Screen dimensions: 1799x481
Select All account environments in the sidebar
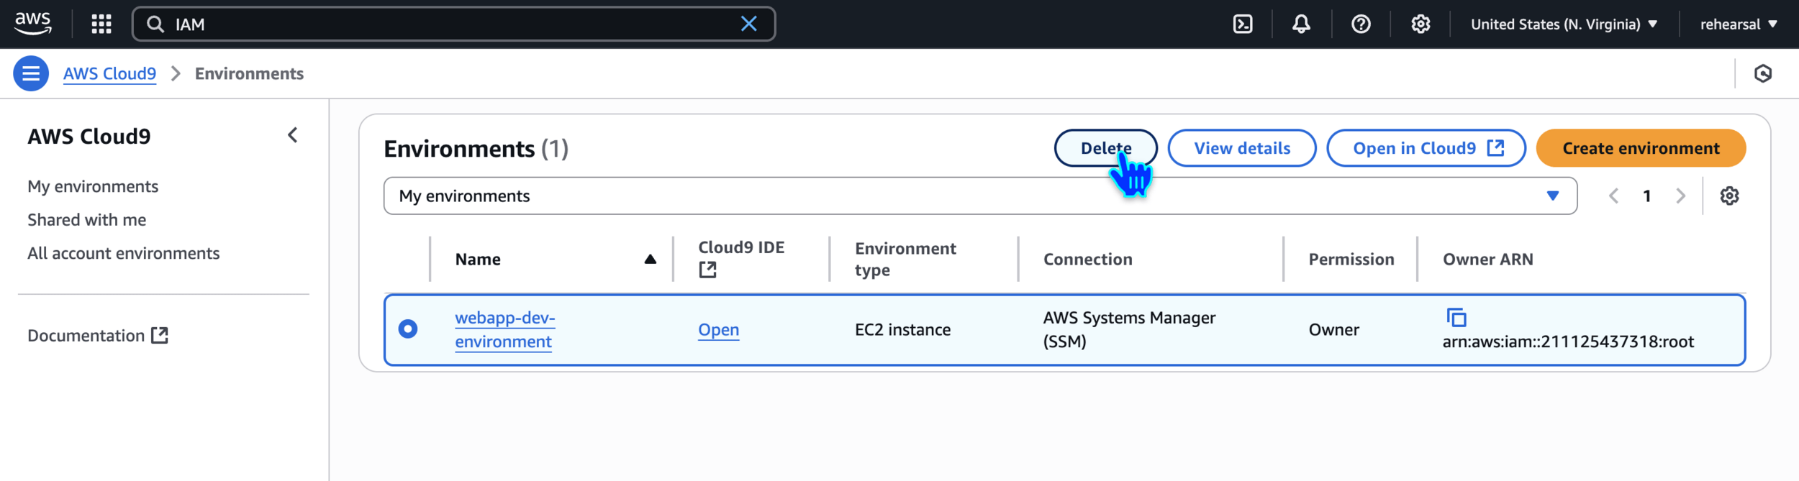pos(124,253)
